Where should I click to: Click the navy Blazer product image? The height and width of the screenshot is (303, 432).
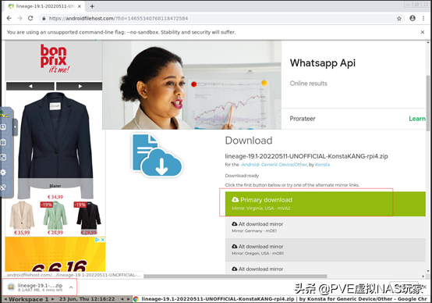[55, 145]
